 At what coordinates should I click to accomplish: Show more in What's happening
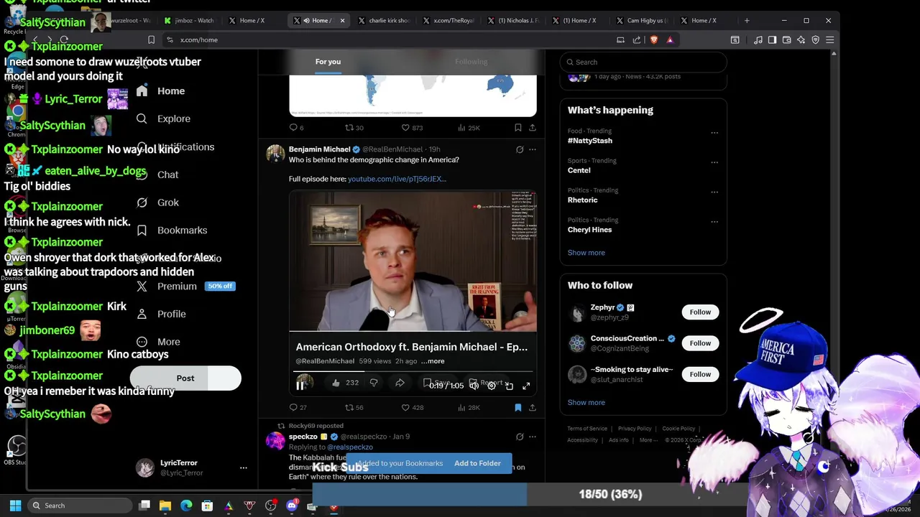[586, 253]
